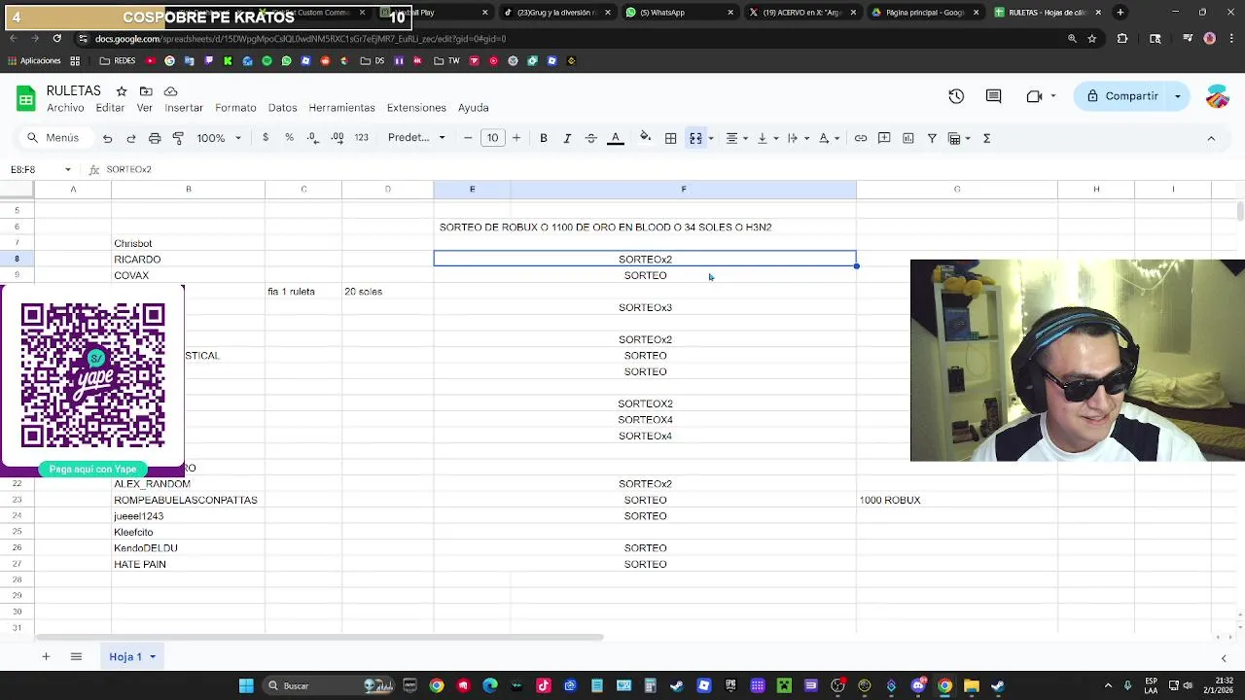1245x700 pixels.
Task: Open the Datos menu
Action: pyautogui.click(x=282, y=108)
